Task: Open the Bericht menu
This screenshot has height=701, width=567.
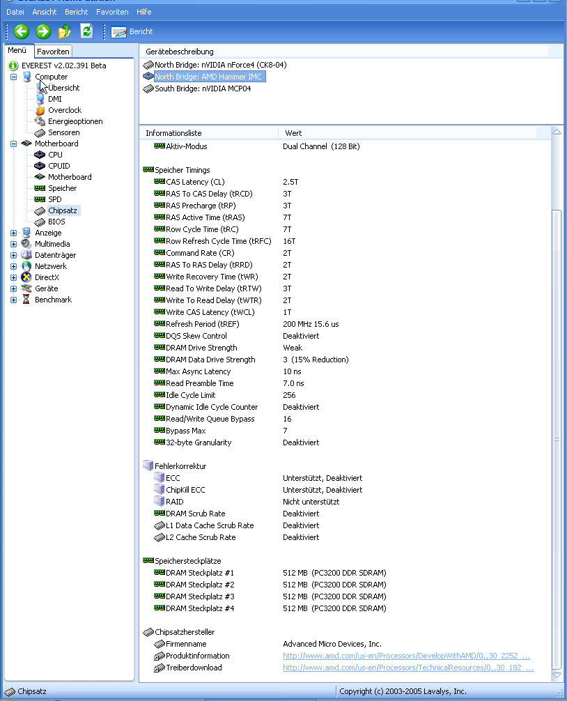Action: pos(77,12)
